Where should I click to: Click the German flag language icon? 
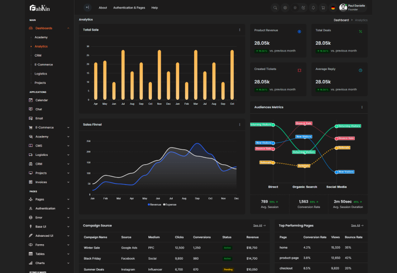pyautogui.click(x=332, y=7)
